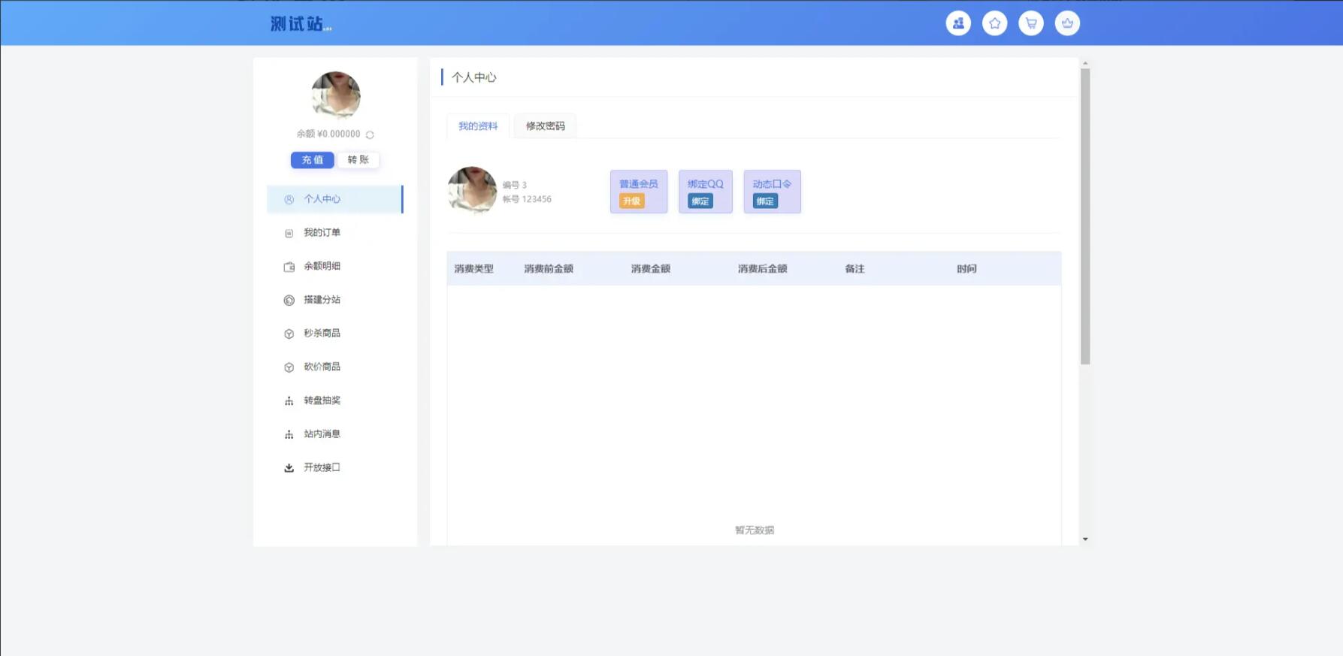Open 转盘抽奖 menu item

pos(335,401)
